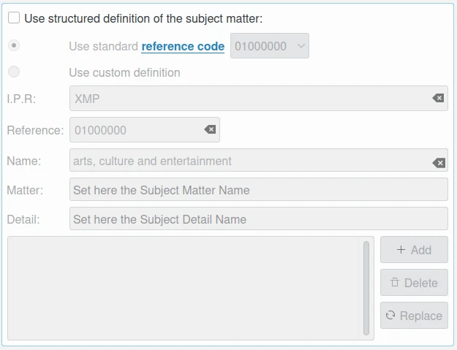Erase the Name field using its clear icon
The width and height of the screenshot is (457, 350).
[439, 162]
